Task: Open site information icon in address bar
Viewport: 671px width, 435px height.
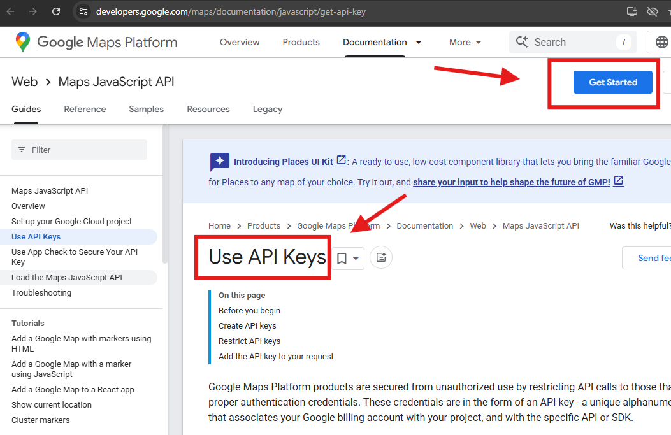Action: click(83, 11)
